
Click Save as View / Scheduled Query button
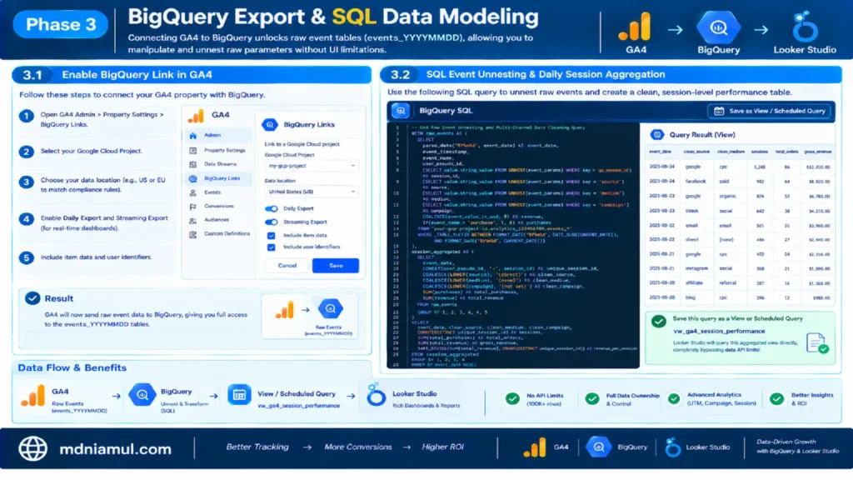(x=769, y=111)
